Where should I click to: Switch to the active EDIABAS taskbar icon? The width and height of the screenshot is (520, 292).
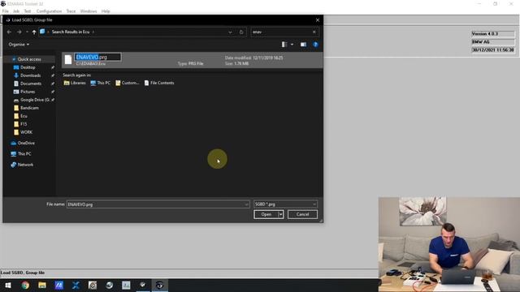pos(159,285)
